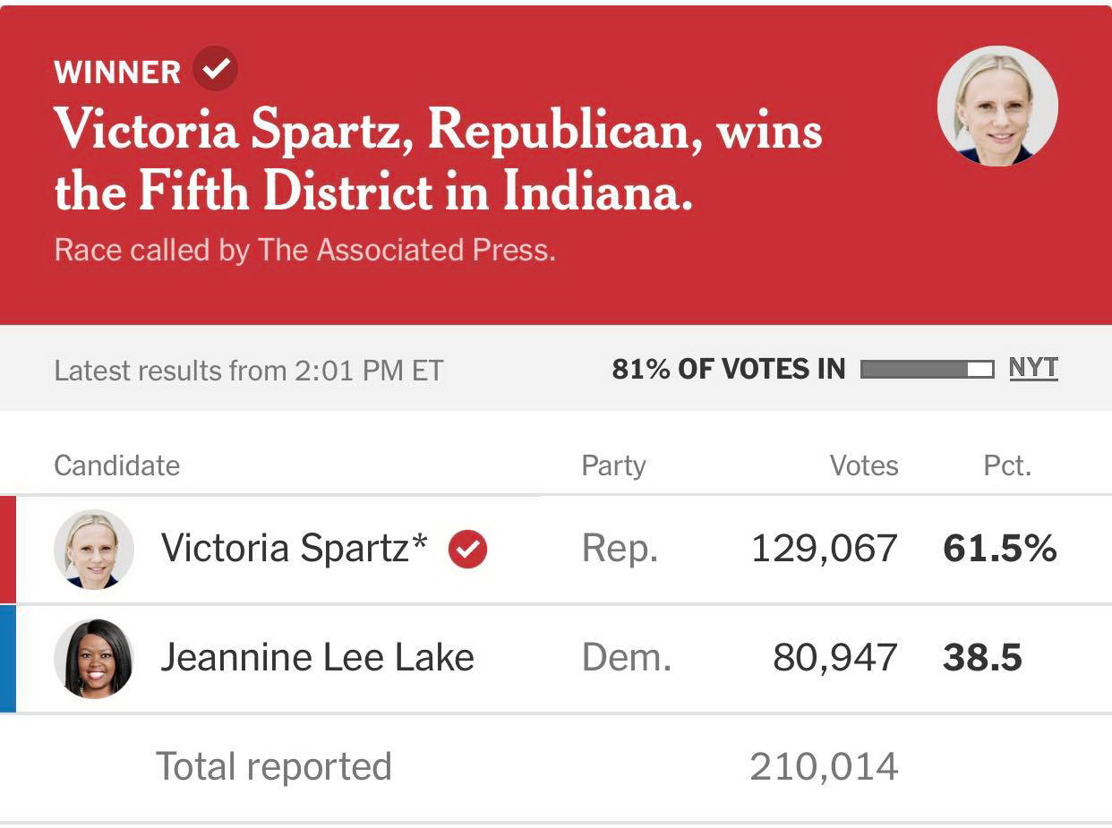The width and height of the screenshot is (1112, 828).
Task: Click the Total reported row label
Action: click(x=274, y=767)
